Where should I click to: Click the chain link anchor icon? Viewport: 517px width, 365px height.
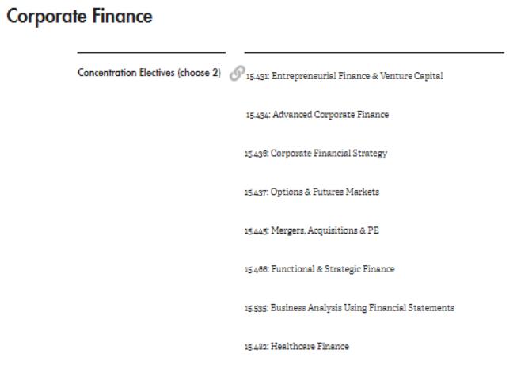[237, 73]
